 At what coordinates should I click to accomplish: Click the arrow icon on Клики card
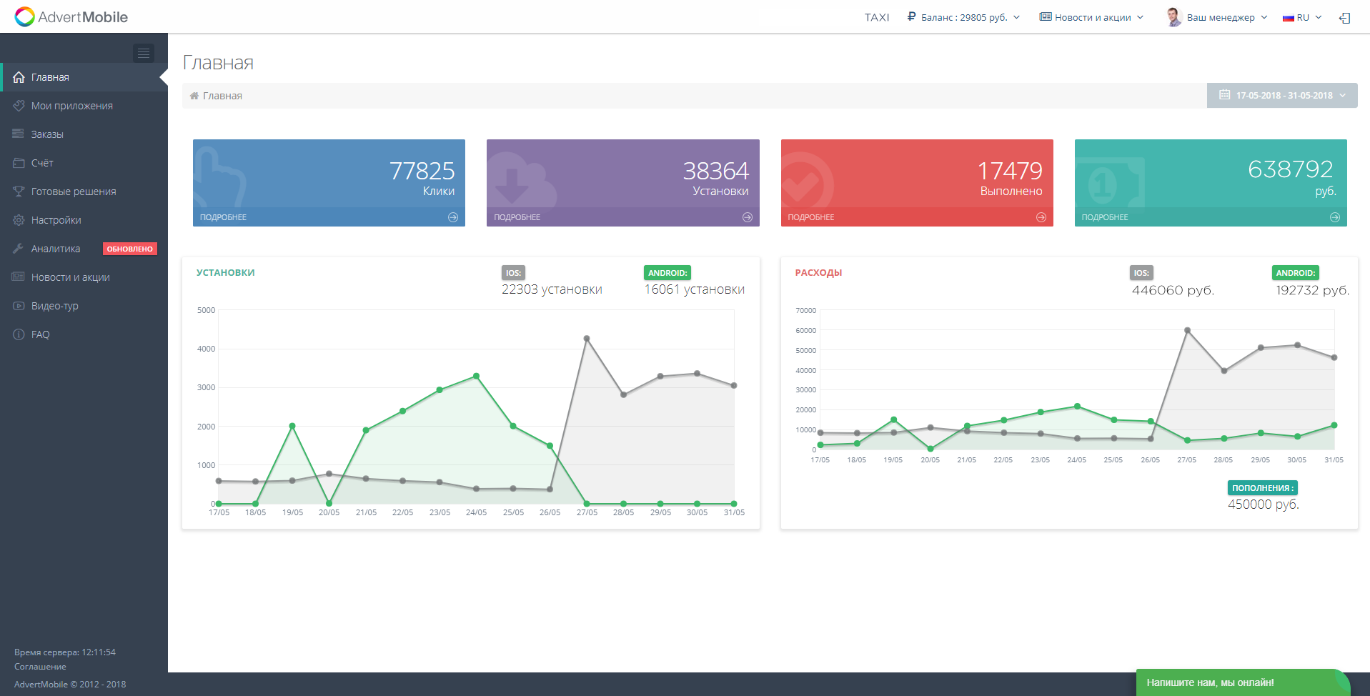[453, 217]
